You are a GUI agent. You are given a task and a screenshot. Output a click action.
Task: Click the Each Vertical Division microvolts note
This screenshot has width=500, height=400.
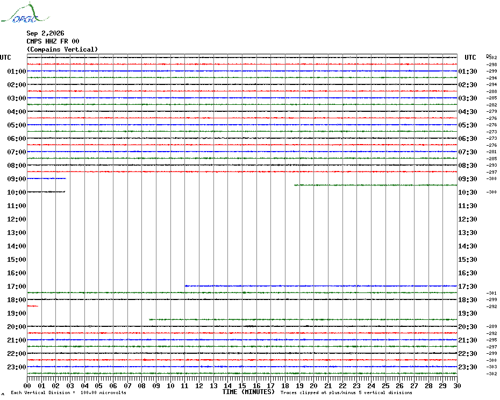(69, 392)
